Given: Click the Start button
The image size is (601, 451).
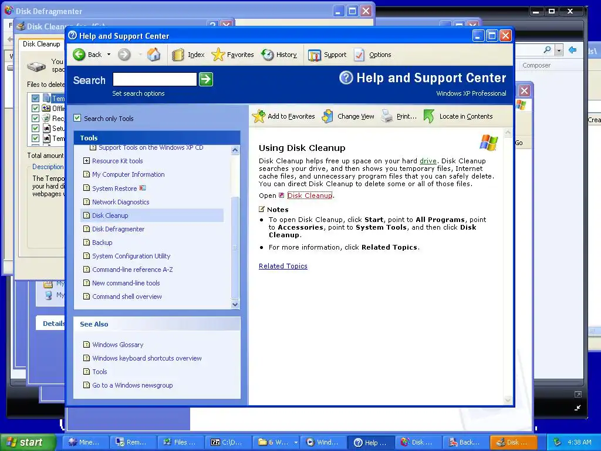Looking at the screenshot, I should pyautogui.click(x=28, y=442).
